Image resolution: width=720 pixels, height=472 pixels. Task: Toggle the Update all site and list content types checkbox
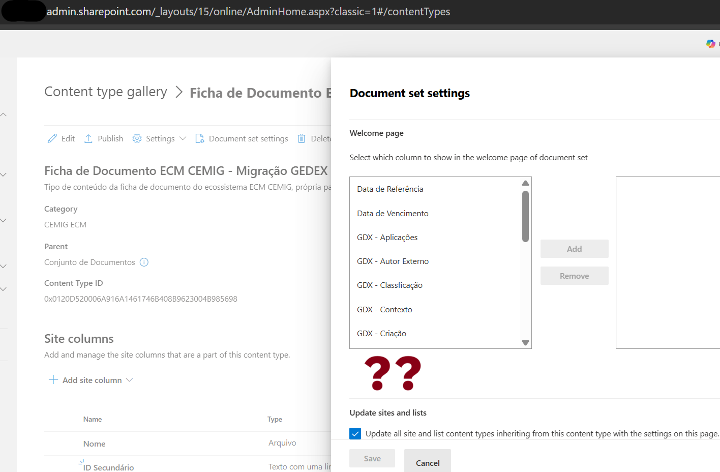355,434
